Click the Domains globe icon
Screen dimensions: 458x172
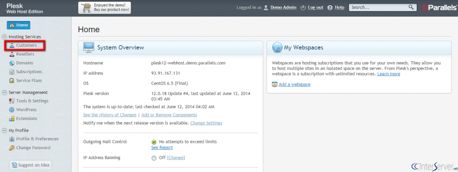pyautogui.click(x=12, y=63)
